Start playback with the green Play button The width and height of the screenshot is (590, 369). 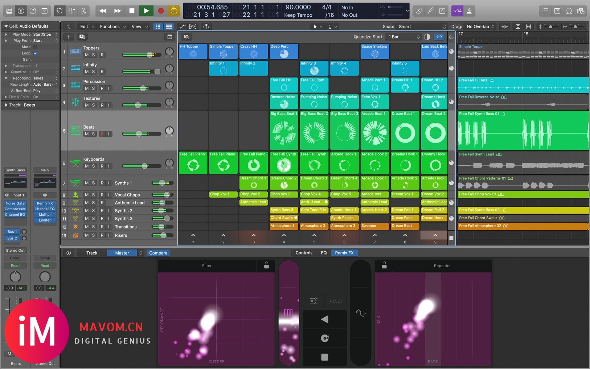point(146,11)
